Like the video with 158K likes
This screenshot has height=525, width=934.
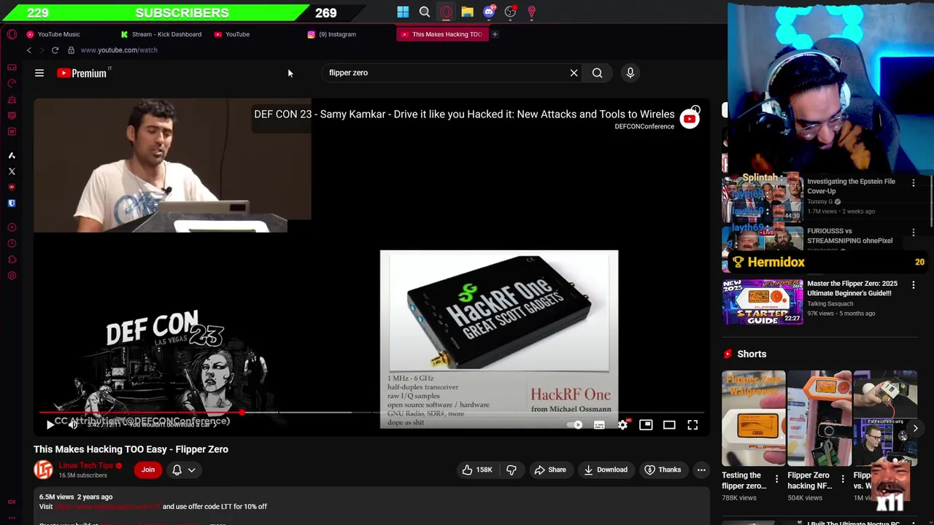click(477, 470)
